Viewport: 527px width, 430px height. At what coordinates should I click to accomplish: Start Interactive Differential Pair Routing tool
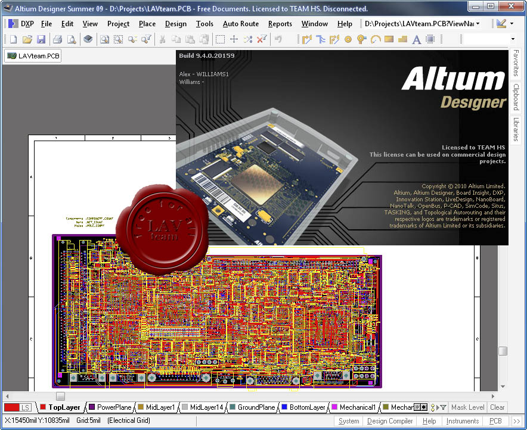pos(334,40)
